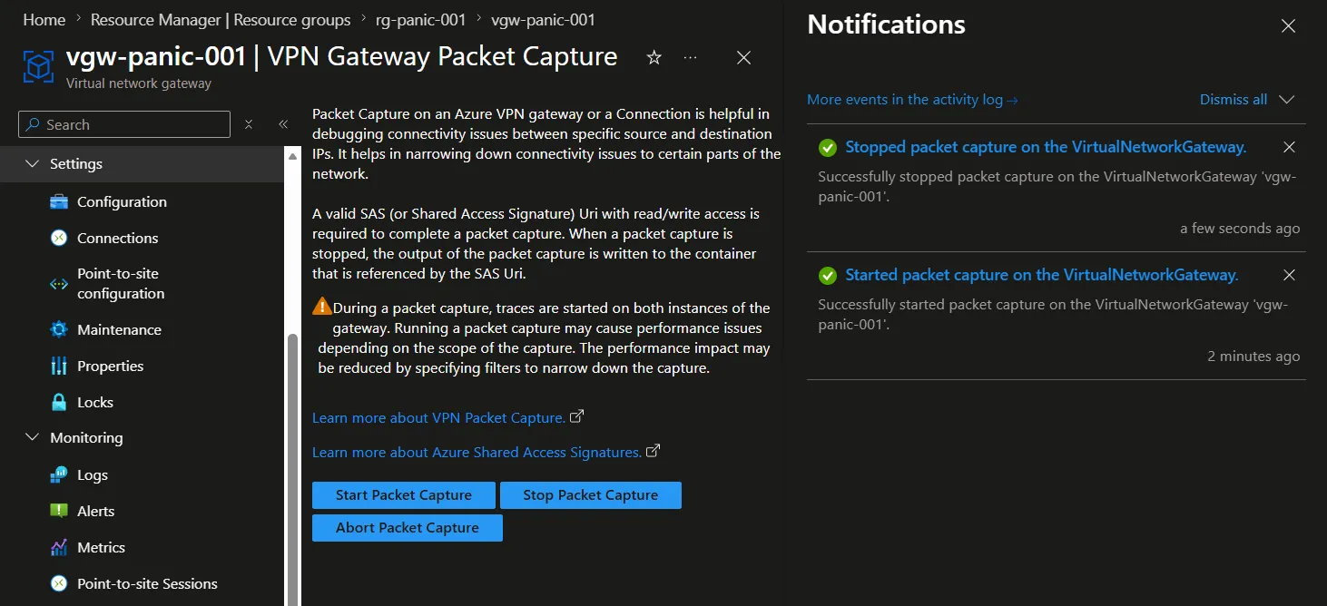Collapse the Monitoring section
Image resolution: width=1327 pixels, height=606 pixels.
pos(33,437)
